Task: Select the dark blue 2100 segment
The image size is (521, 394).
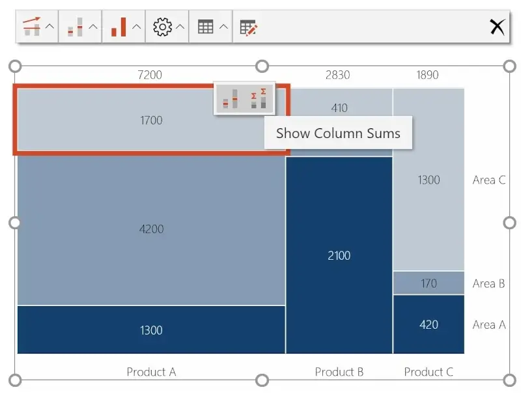Action: [x=339, y=255]
